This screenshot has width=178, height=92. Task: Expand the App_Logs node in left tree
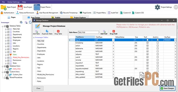(x=6, y=29)
